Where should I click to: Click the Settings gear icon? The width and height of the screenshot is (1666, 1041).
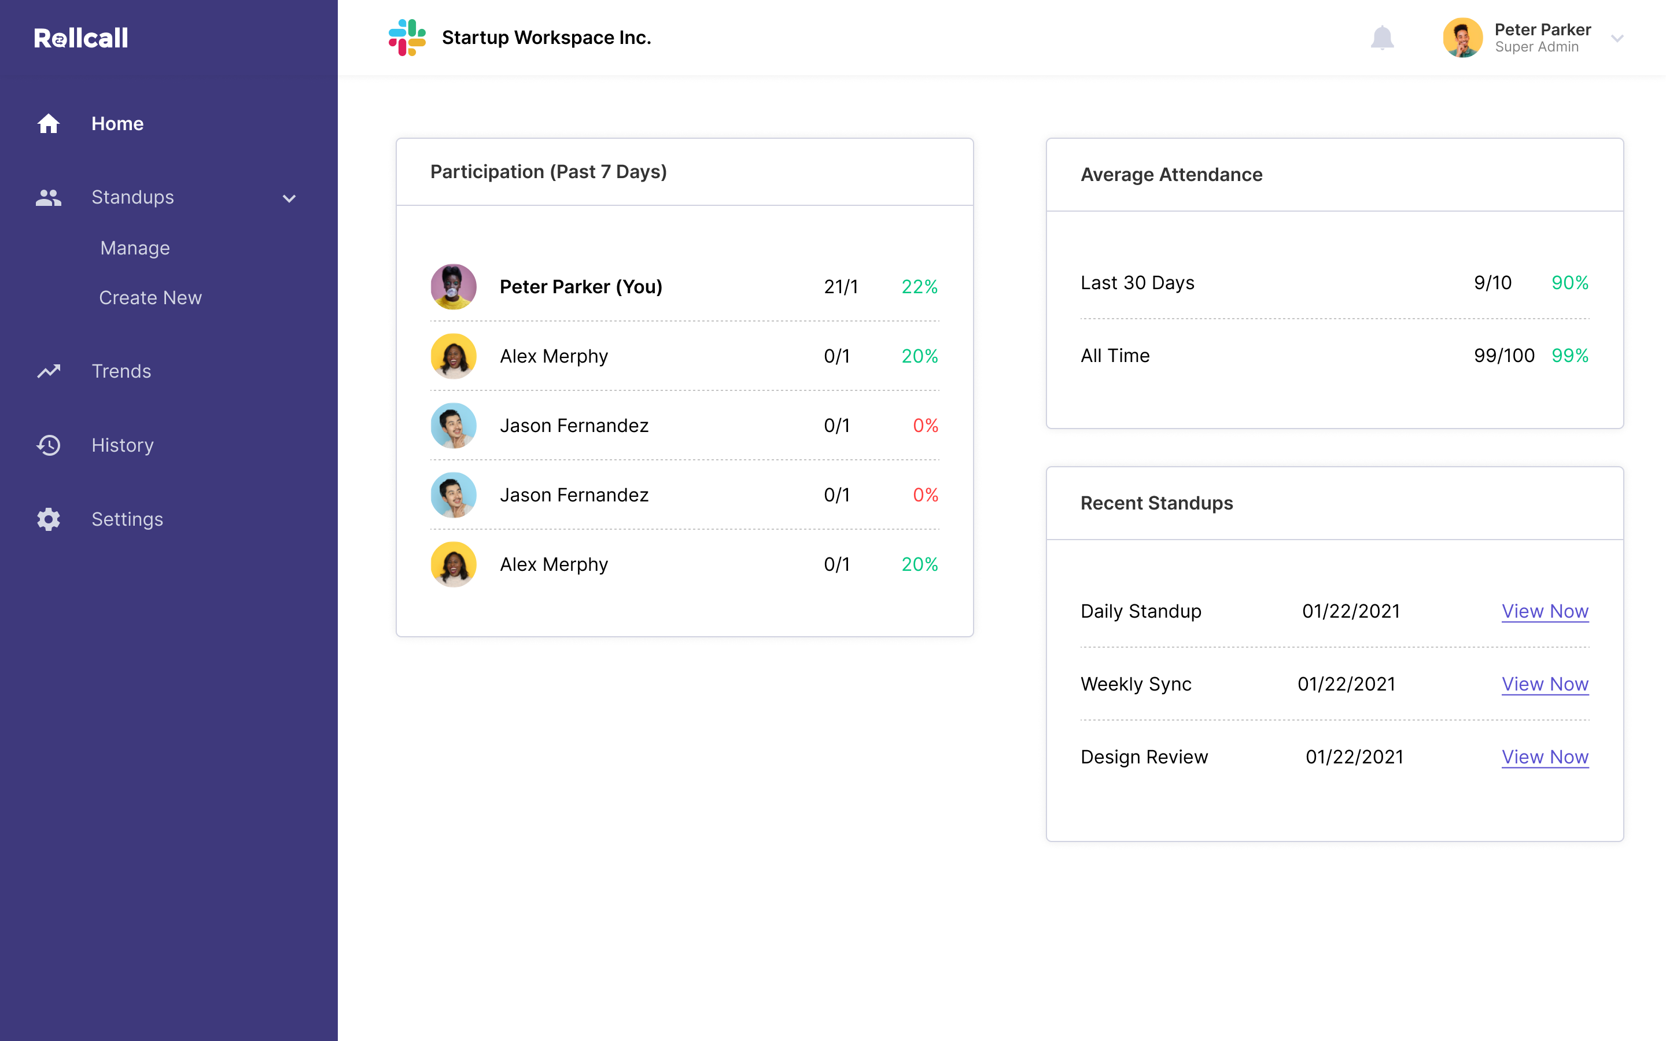click(48, 519)
